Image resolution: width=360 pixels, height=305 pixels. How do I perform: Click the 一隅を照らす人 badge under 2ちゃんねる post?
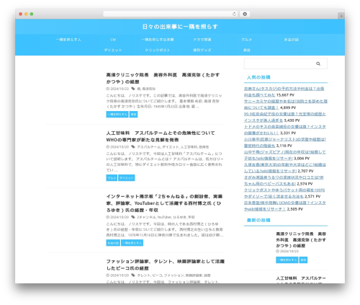click(x=132, y=243)
